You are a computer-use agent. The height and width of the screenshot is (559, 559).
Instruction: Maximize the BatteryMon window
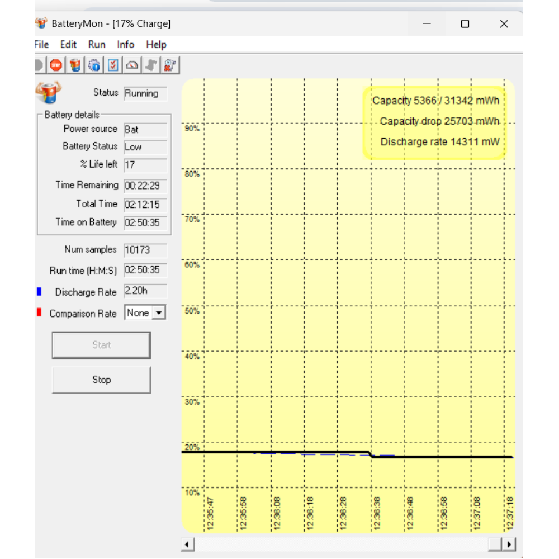[x=465, y=24]
